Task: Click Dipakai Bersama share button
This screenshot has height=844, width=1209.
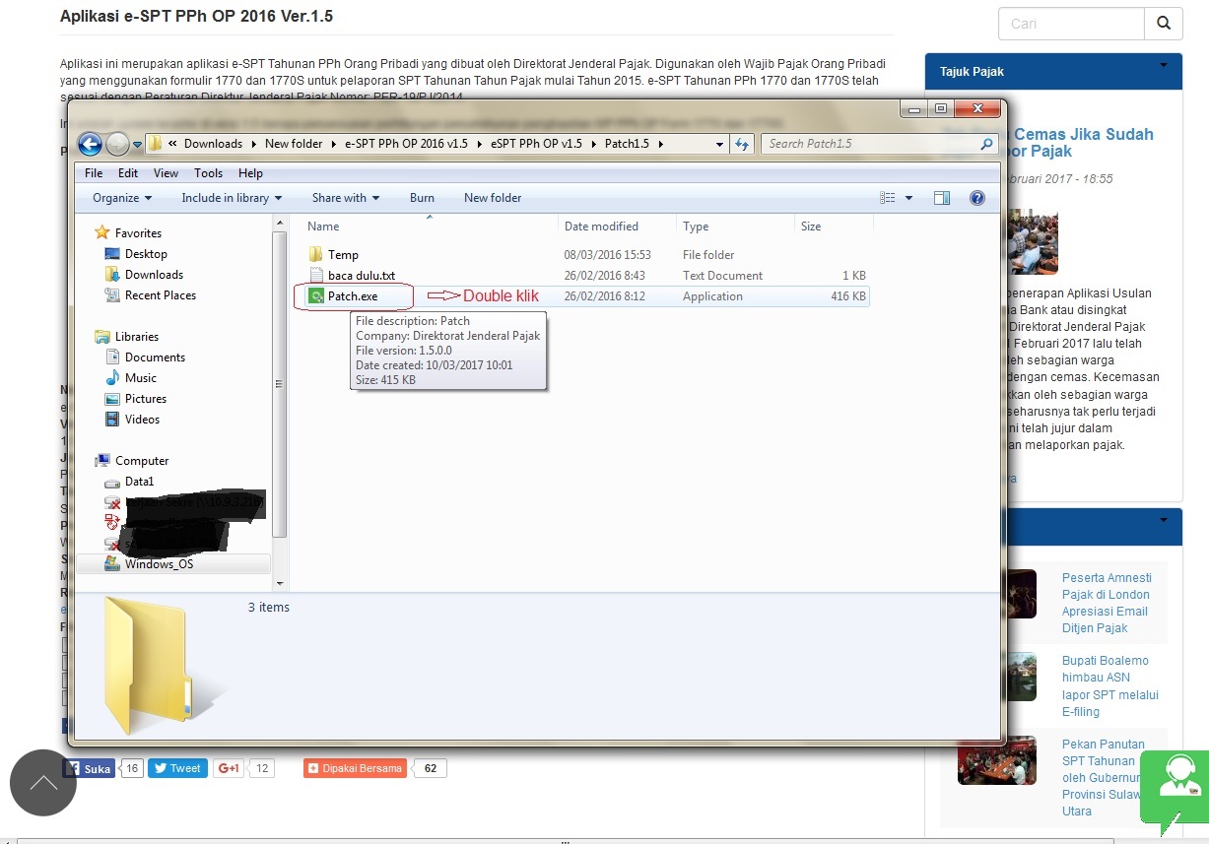Action: click(355, 769)
